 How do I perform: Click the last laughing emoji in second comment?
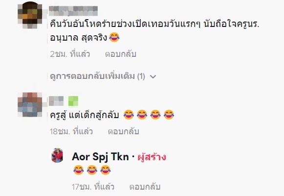tap(169, 115)
